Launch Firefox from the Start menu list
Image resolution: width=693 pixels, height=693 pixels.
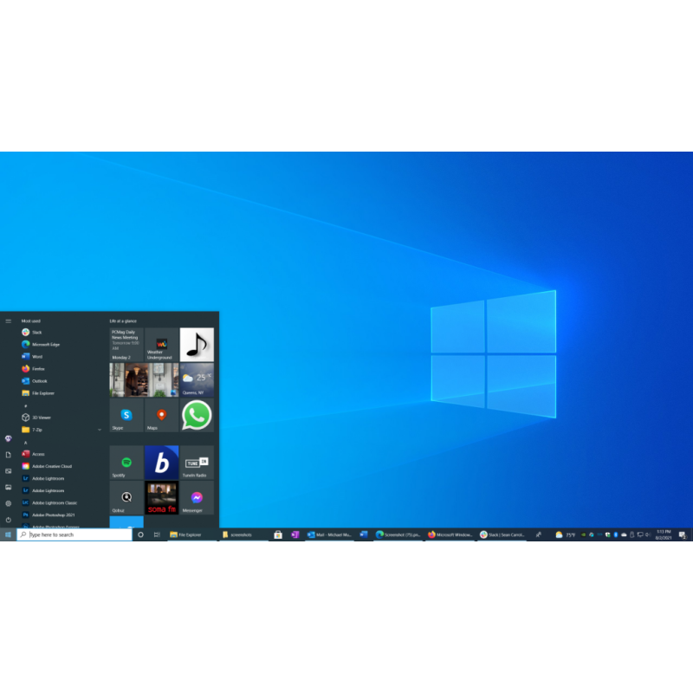(x=37, y=368)
